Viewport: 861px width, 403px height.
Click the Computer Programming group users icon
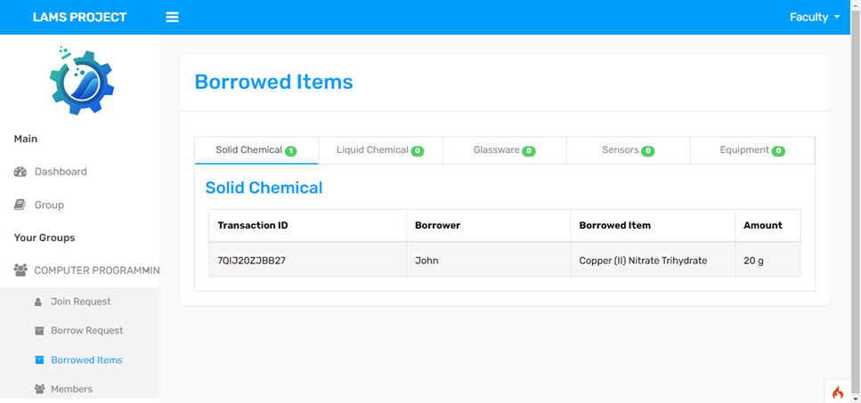[x=20, y=270]
